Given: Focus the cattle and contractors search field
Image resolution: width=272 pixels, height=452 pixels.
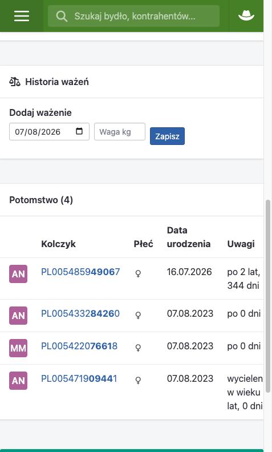Looking at the screenshot, I should click(133, 16).
